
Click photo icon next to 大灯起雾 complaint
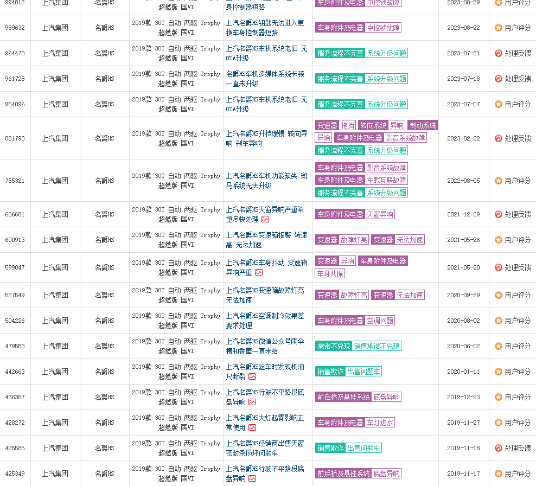coord(252,427)
